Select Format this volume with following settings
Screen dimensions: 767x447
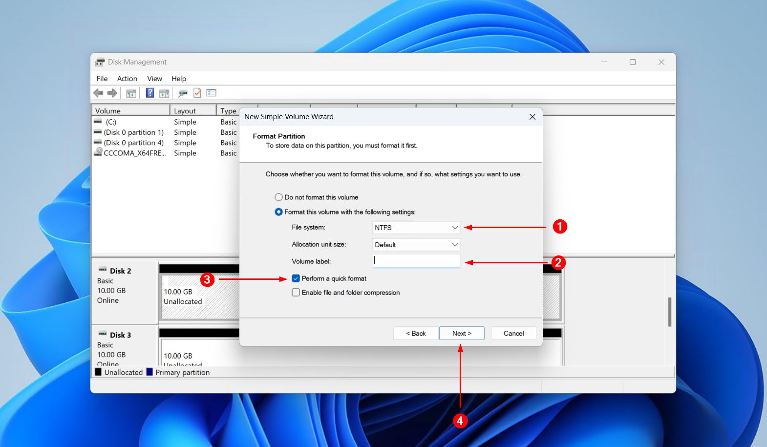278,212
